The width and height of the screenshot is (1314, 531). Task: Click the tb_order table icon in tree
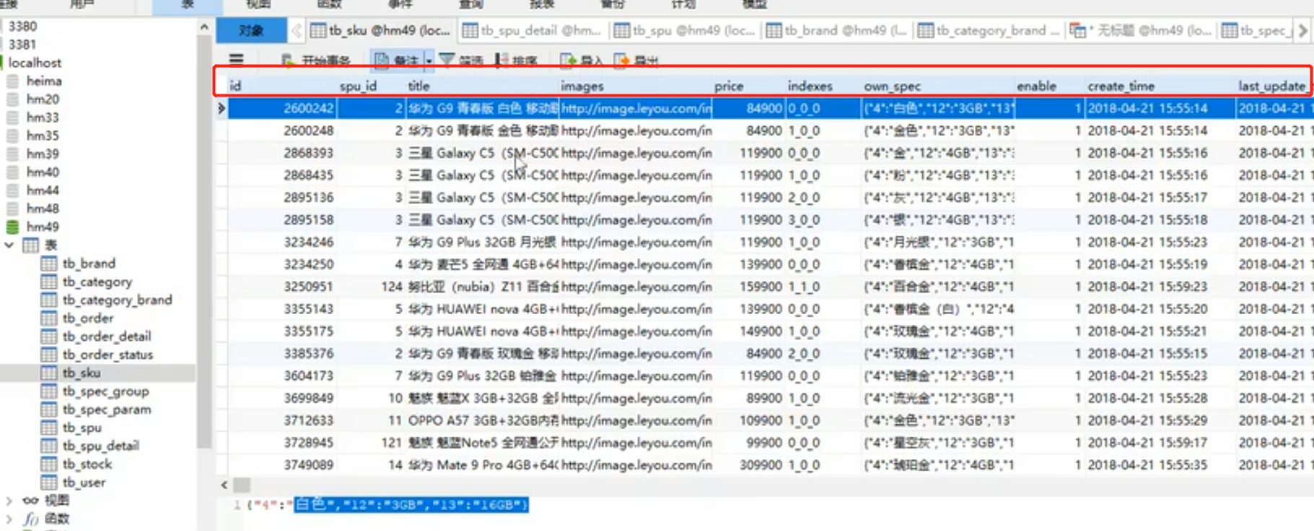(x=49, y=318)
